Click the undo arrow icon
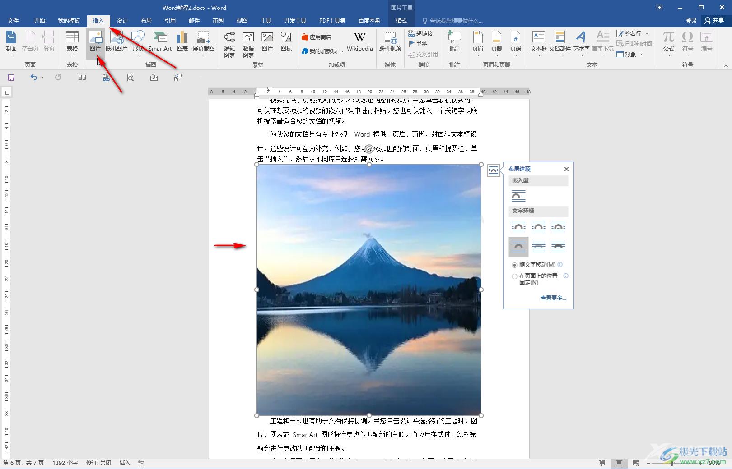Image resolution: width=732 pixels, height=469 pixels. [34, 78]
